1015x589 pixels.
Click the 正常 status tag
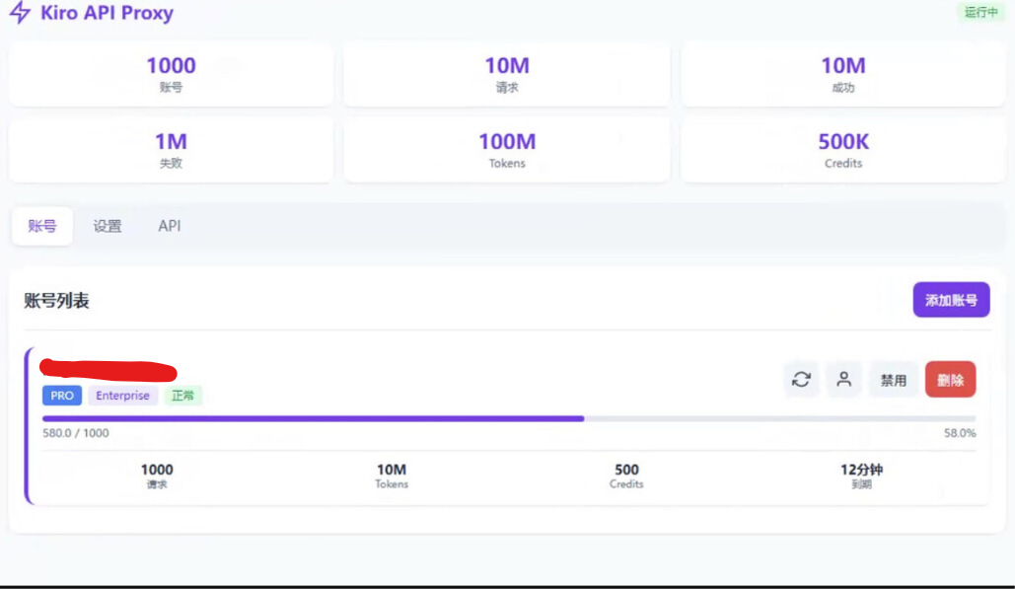(182, 396)
